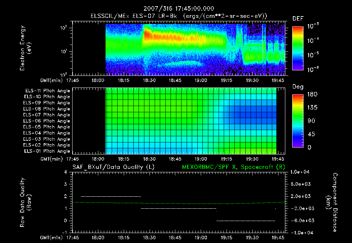Select the ELS-02 Pitch Angle row label
The width and height of the screenshot is (352, 243).
47,145
